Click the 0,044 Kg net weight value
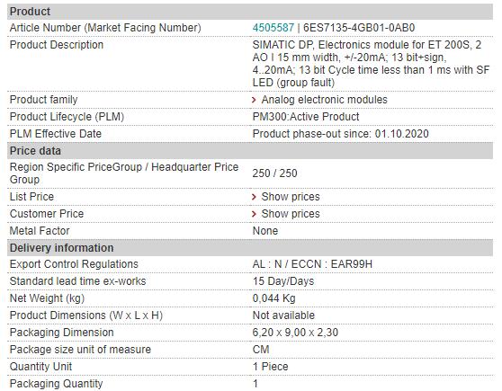 pos(273,298)
